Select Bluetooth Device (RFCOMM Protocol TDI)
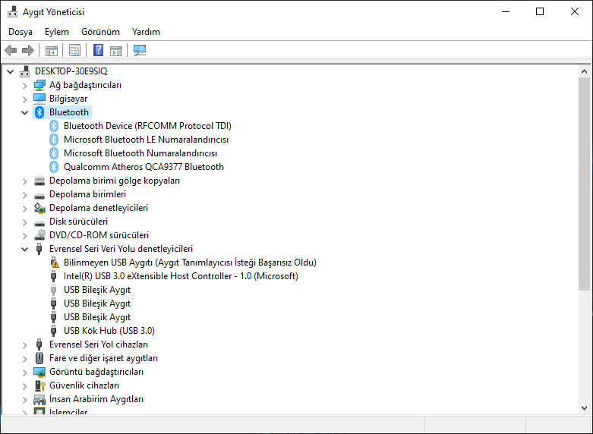The image size is (593, 434). tap(147, 126)
